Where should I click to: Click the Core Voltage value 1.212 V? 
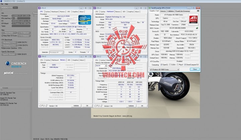(x=73, y=23)
